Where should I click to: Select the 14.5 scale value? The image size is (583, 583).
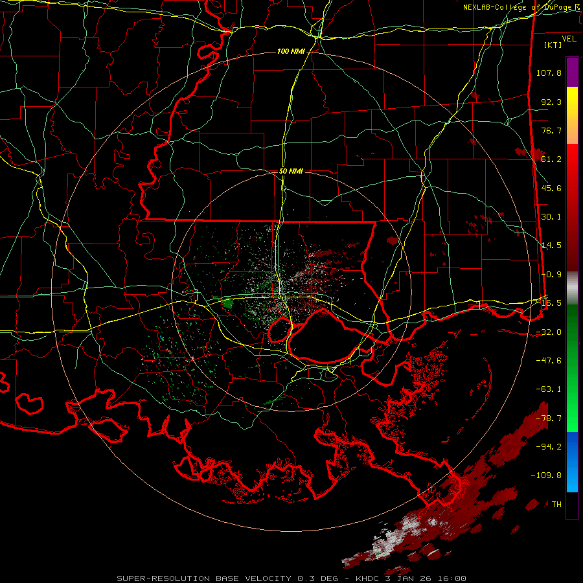(x=551, y=246)
